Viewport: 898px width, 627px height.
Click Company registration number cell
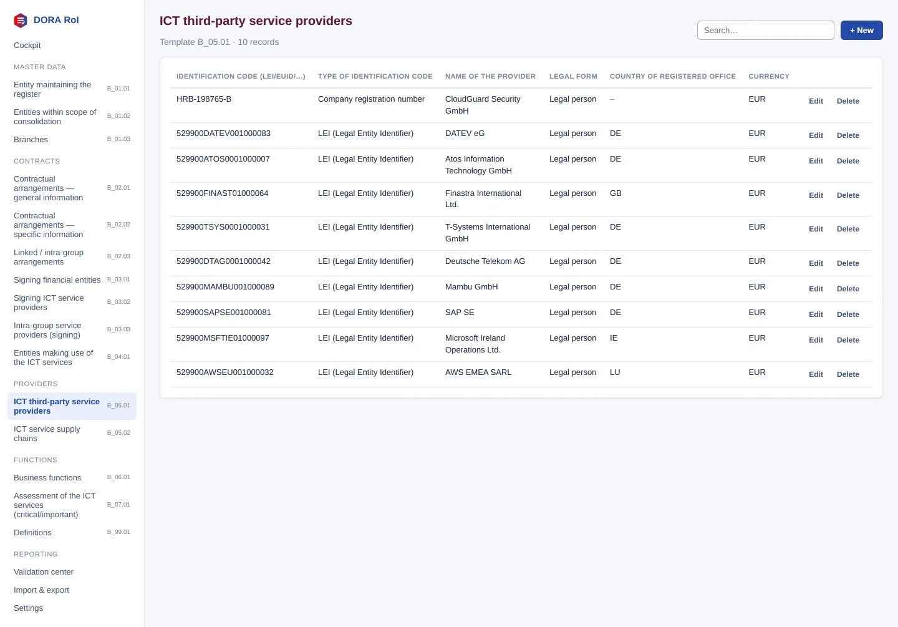click(x=371, y=99)
